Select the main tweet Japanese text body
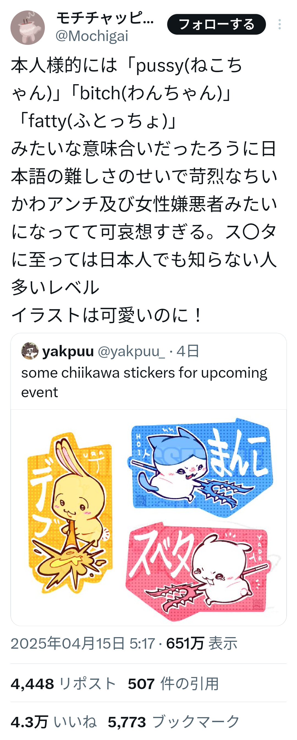 pyautogui.click(x=144, y=190)
